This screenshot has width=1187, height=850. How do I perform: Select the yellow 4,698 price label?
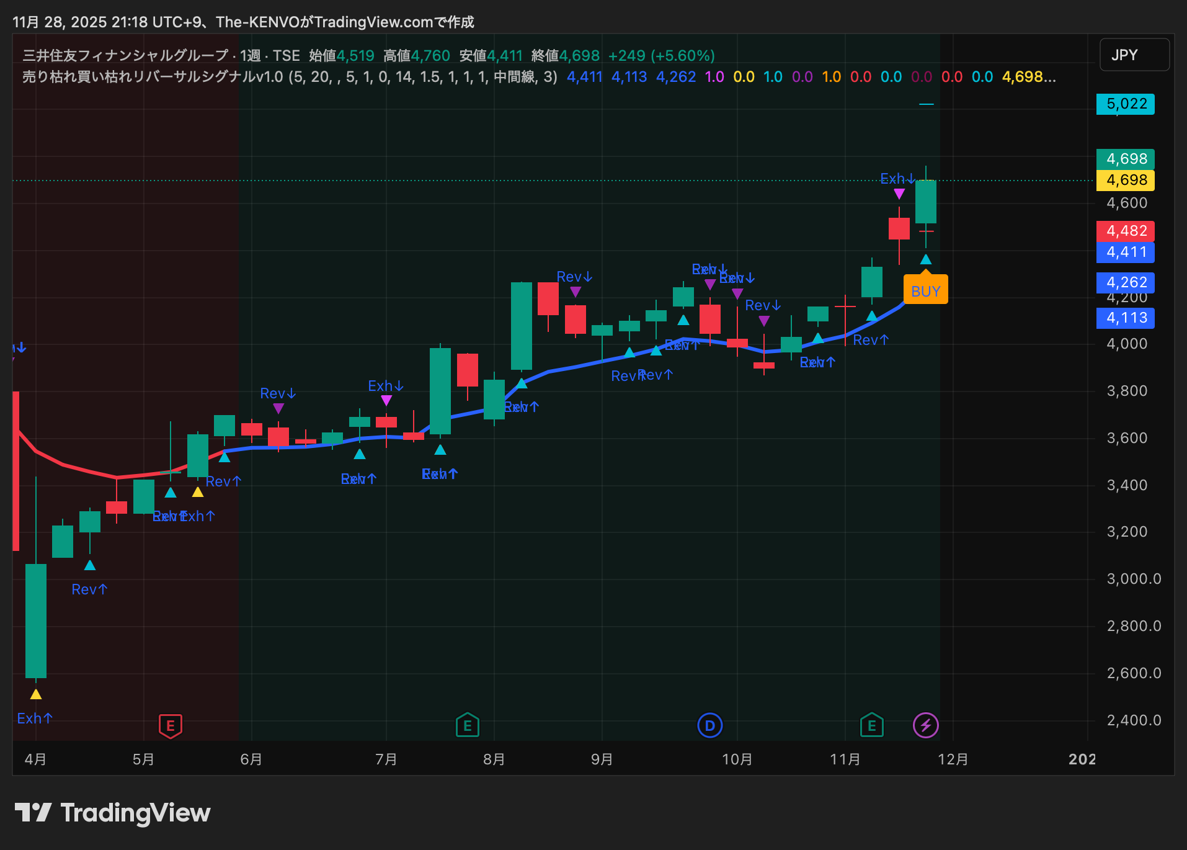(x=1125, y=180)
